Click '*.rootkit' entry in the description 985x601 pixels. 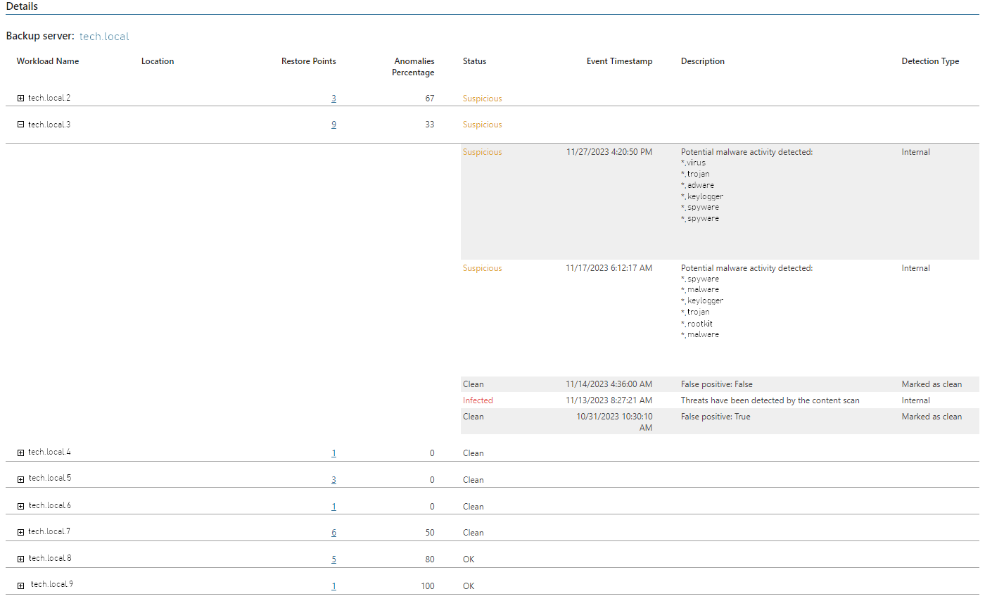coord(697,324)
